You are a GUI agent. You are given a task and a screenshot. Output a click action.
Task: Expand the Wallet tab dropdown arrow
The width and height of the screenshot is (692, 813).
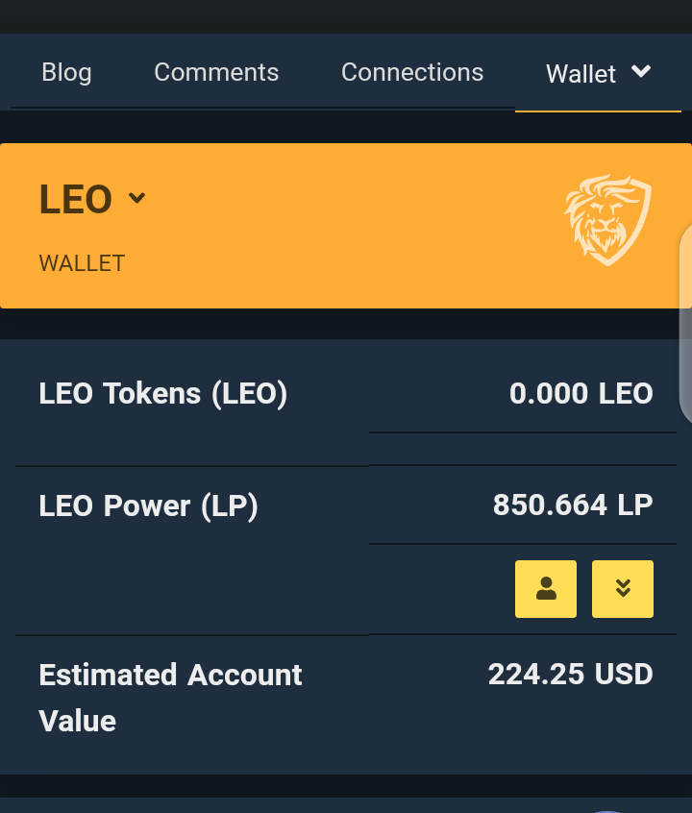[x=641, y=71]
